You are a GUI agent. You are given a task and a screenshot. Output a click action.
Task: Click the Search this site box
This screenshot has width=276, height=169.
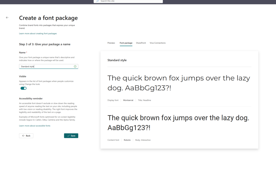(128, 1)
